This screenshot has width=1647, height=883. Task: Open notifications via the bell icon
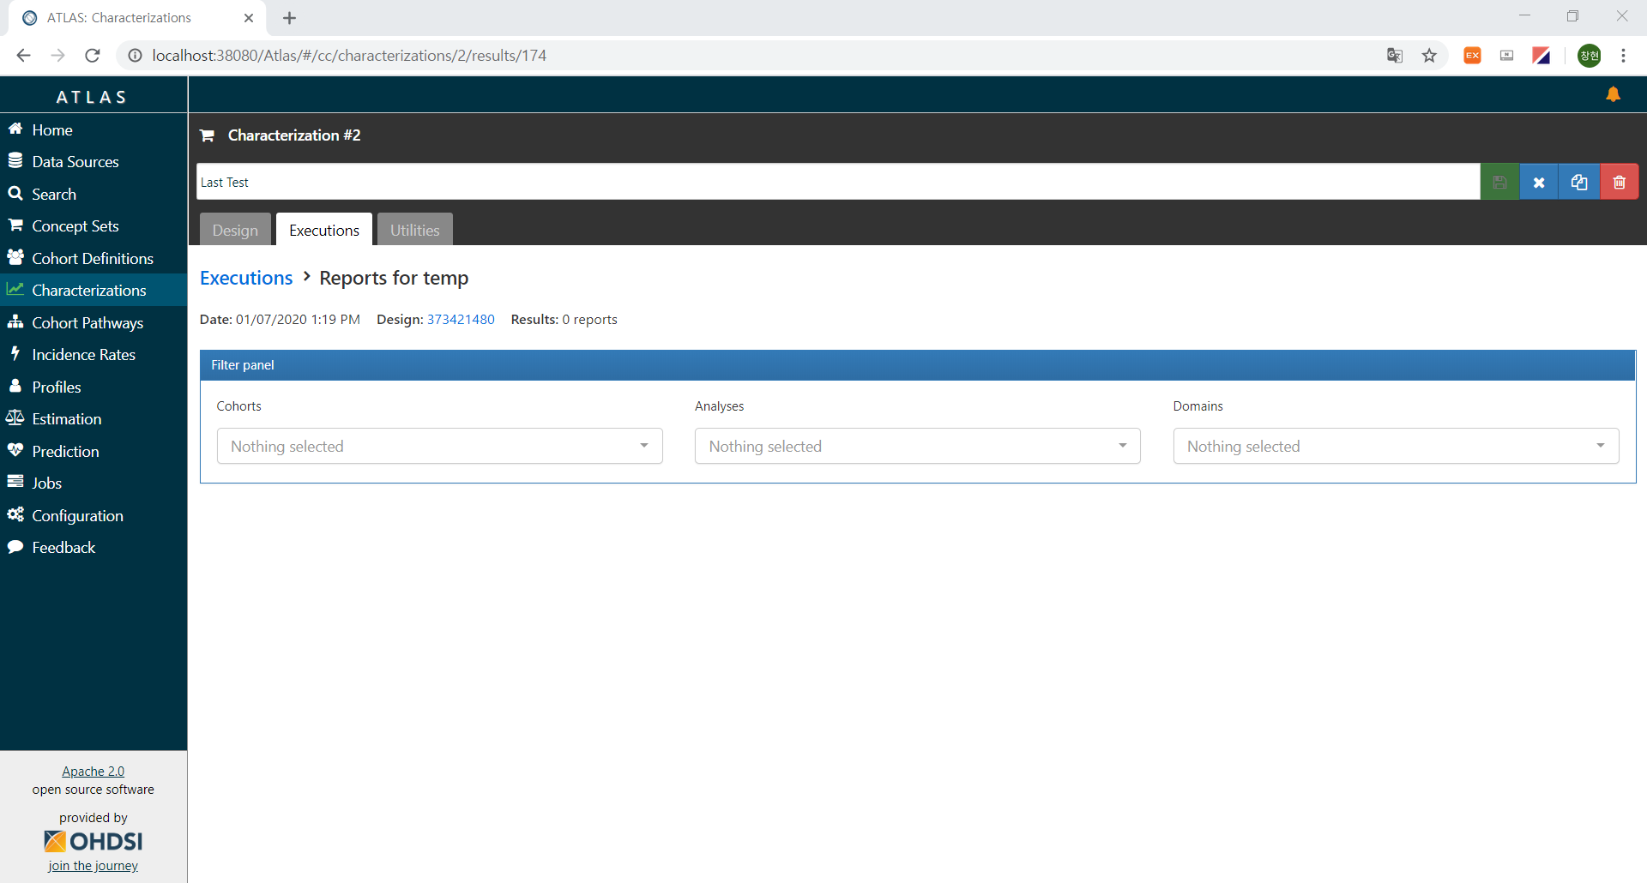1614,94
